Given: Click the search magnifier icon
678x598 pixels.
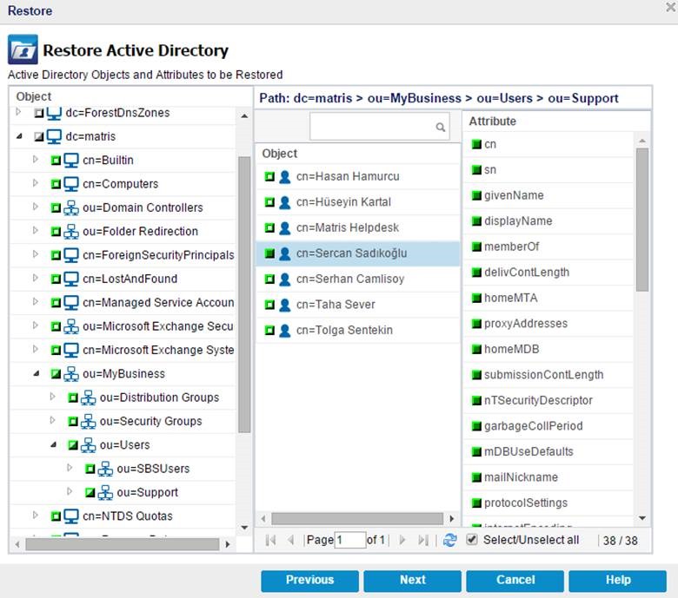Looking at the screenshot, I should pos(440,127).
